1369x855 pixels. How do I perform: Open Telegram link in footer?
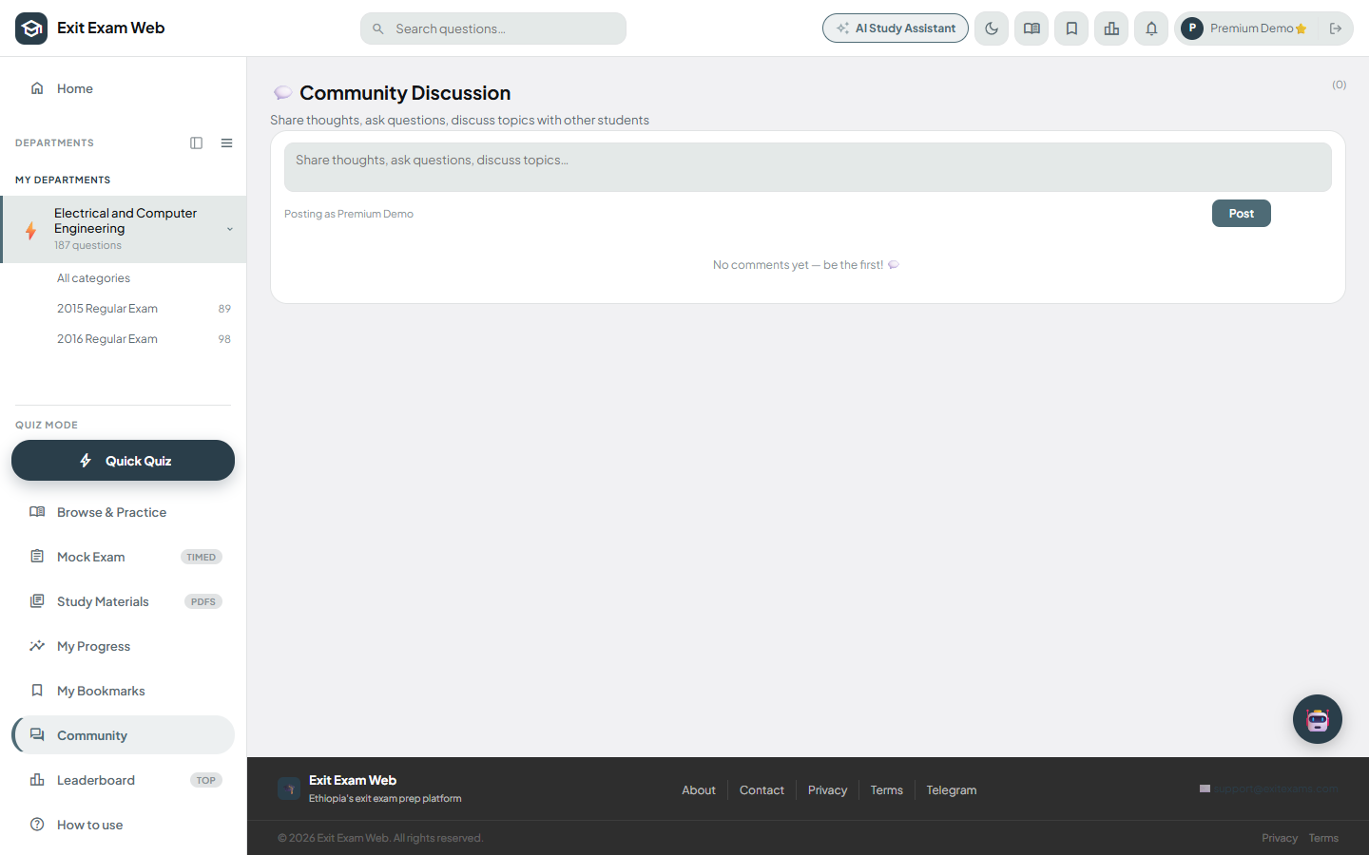[952, 790]
